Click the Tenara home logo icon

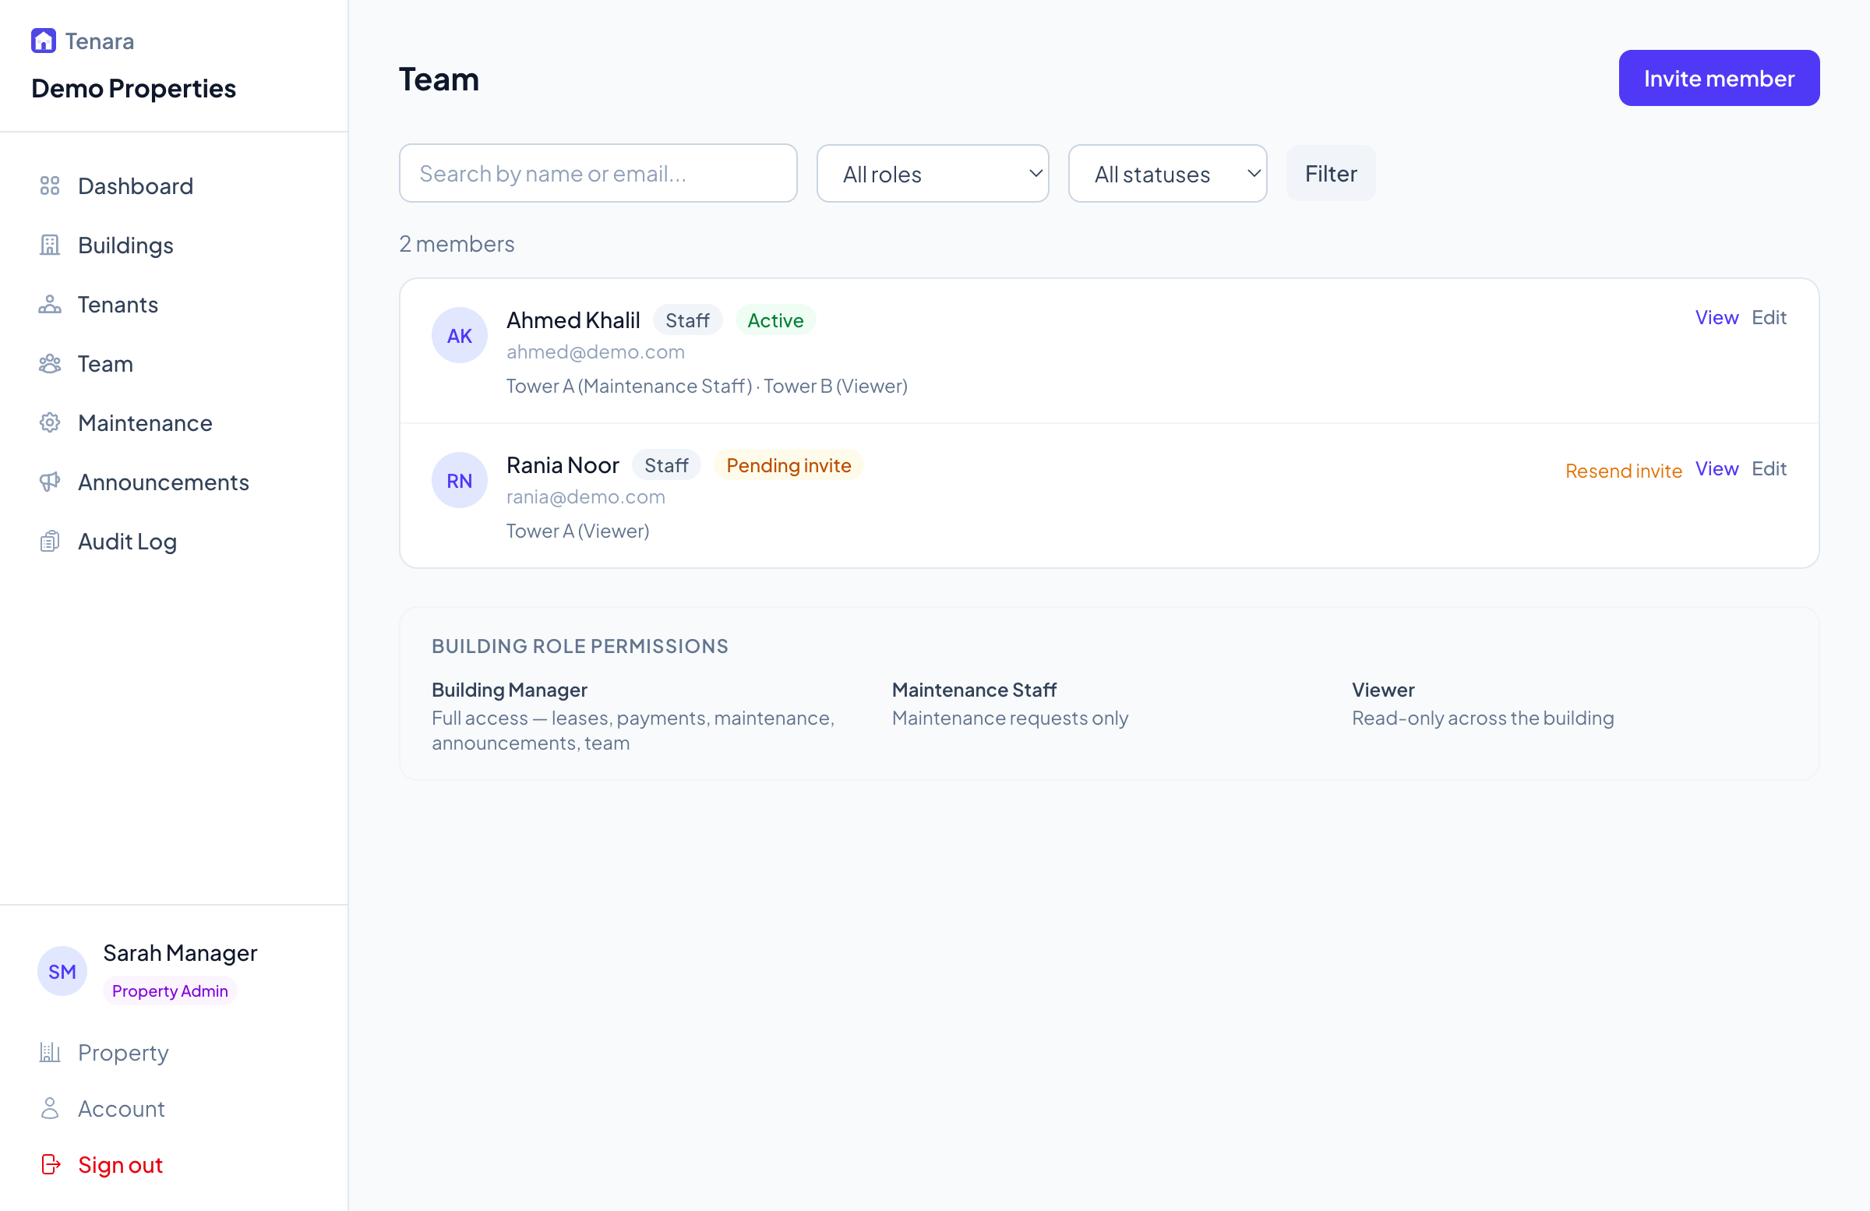click(43, 40)
